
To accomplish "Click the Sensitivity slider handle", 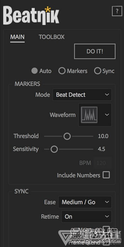I will [54, 149].
